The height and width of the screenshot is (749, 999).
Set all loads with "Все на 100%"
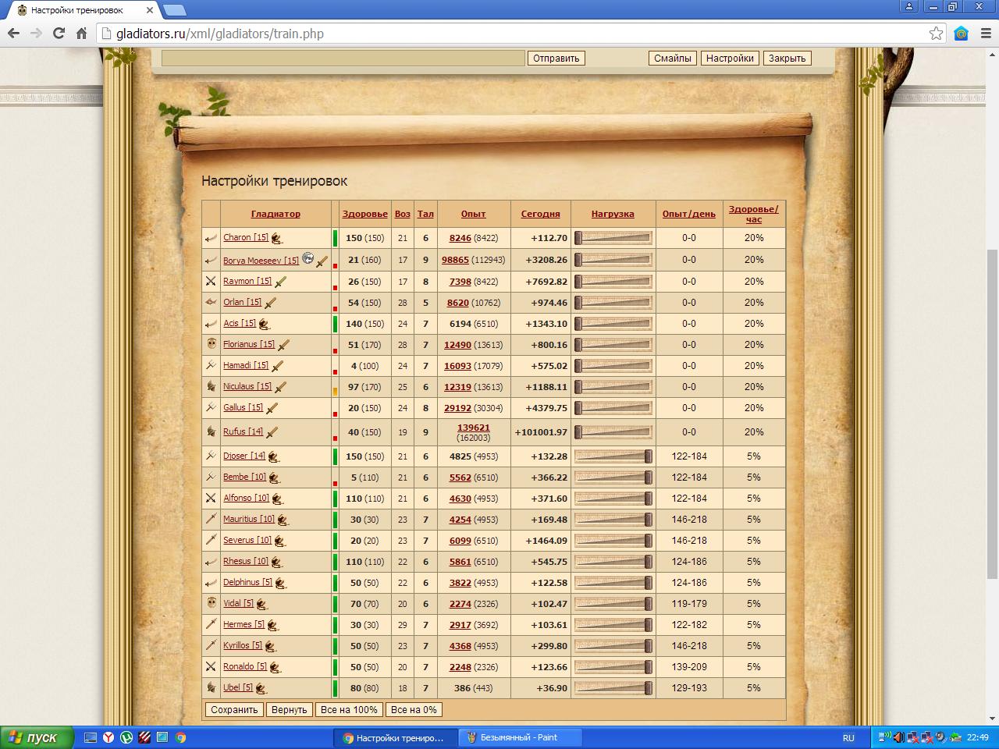[x=349, y=709]
